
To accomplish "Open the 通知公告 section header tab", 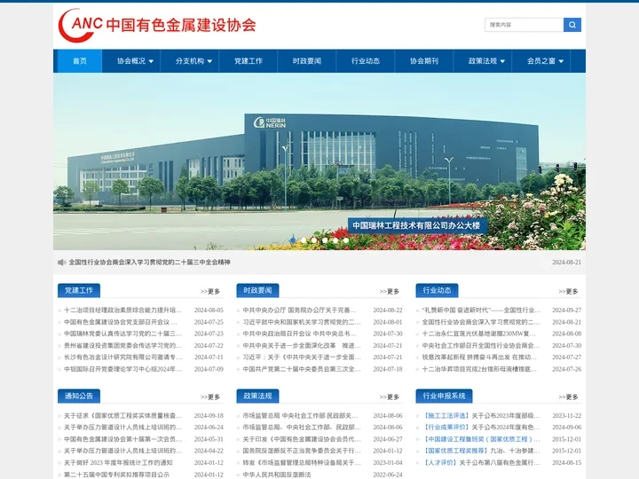I will pyautogui.click(x=79, y=396).
